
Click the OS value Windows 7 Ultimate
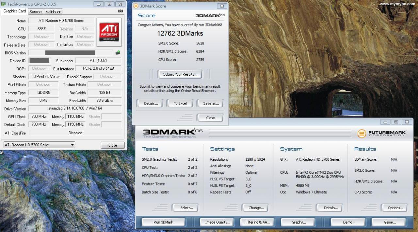(311, 192)
